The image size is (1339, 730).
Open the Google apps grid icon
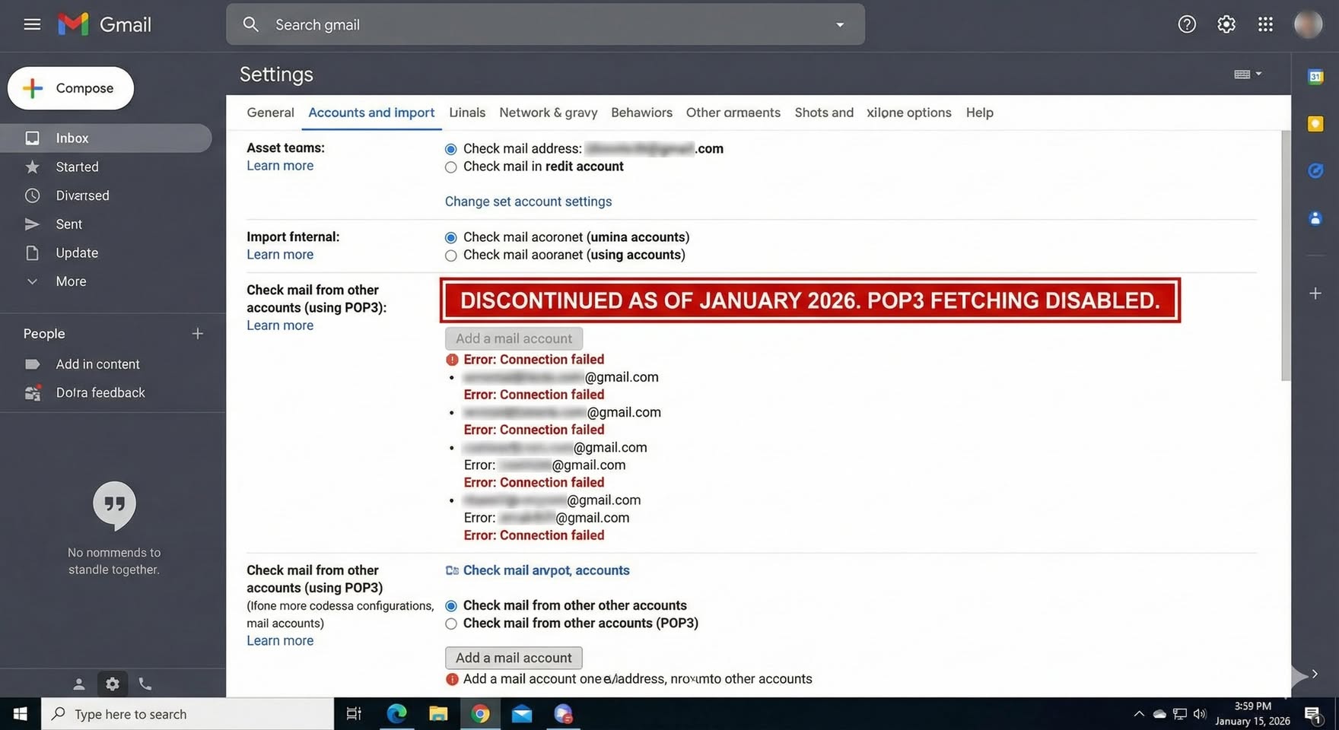pyautogui.click(x=1265, y=24)
